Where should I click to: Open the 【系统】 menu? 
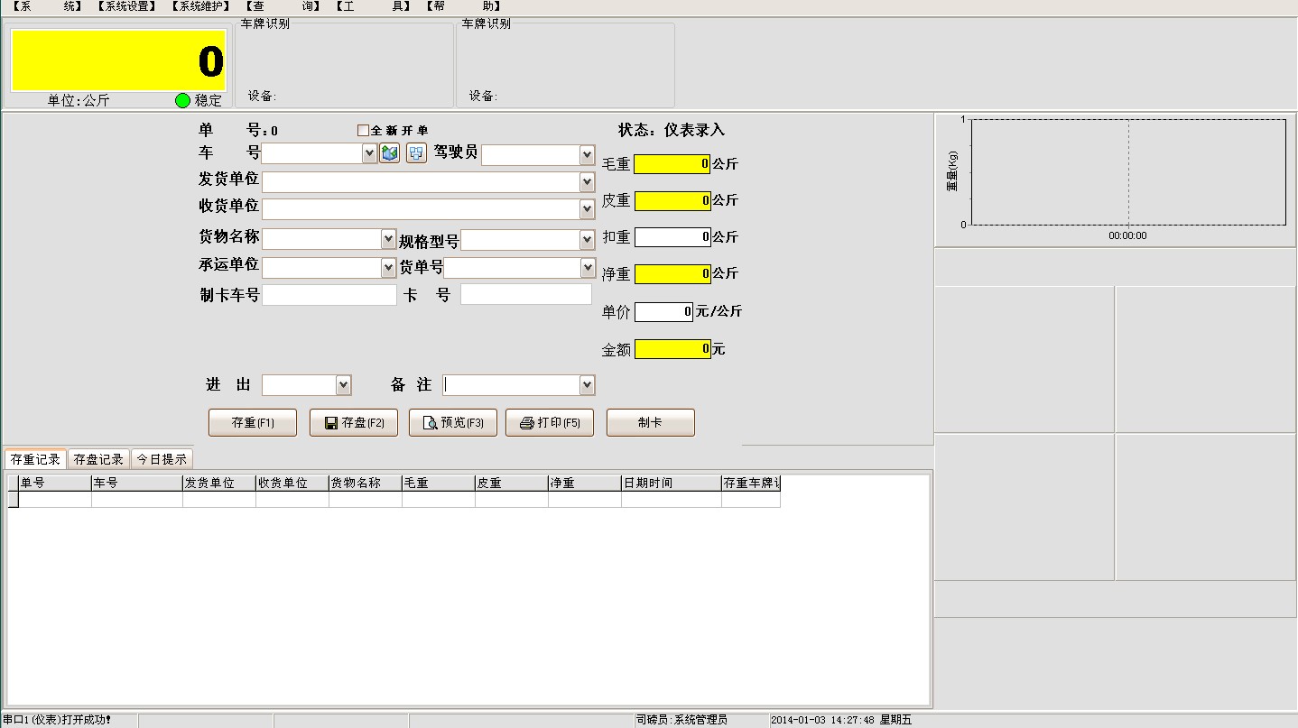pos(48,6)
